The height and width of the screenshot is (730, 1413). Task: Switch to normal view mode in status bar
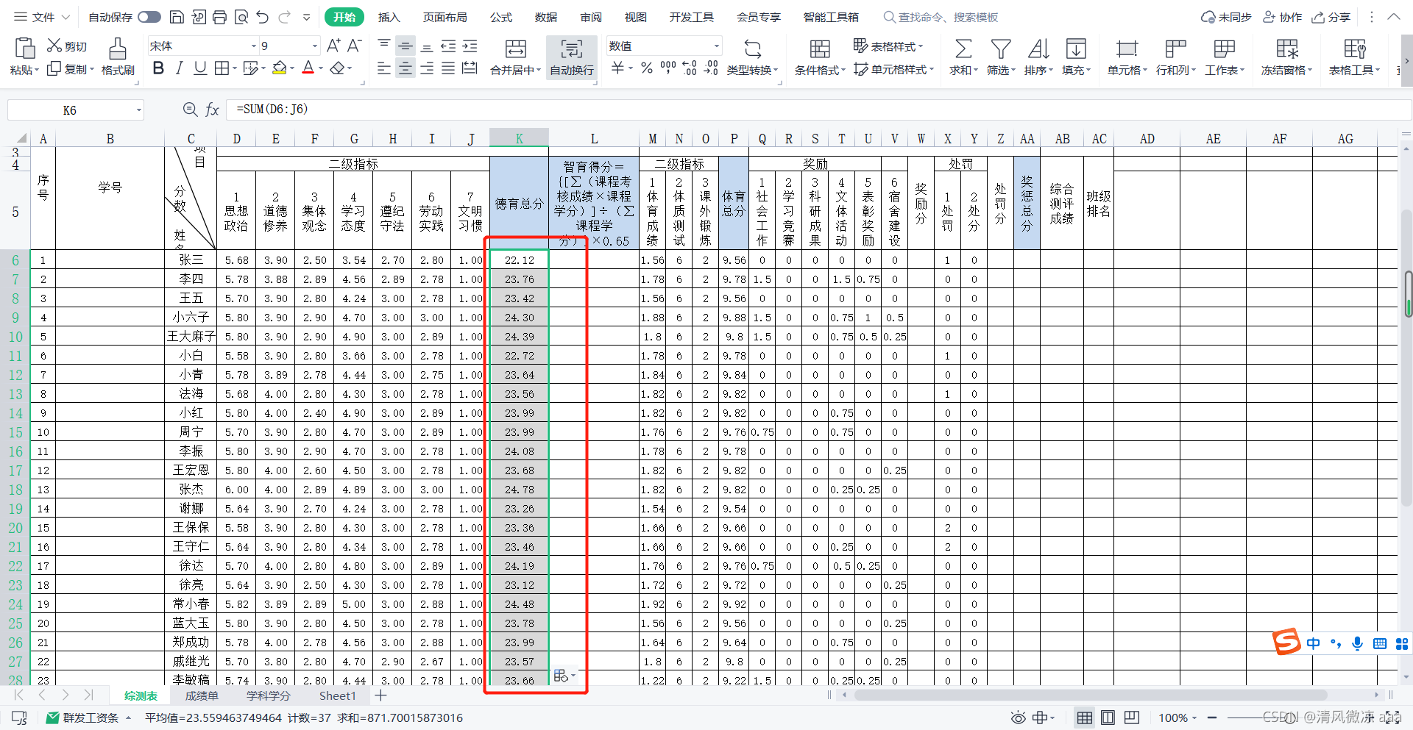(1084, 718)
